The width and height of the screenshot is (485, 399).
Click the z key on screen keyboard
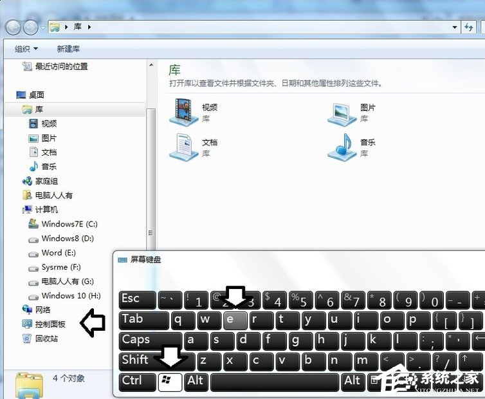click(x=209, y=361)
